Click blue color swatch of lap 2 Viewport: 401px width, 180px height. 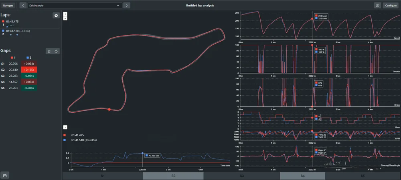[x=3, y=31]
